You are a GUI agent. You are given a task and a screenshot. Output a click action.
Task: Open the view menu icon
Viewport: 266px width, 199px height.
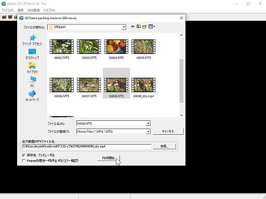click(152, 26)
